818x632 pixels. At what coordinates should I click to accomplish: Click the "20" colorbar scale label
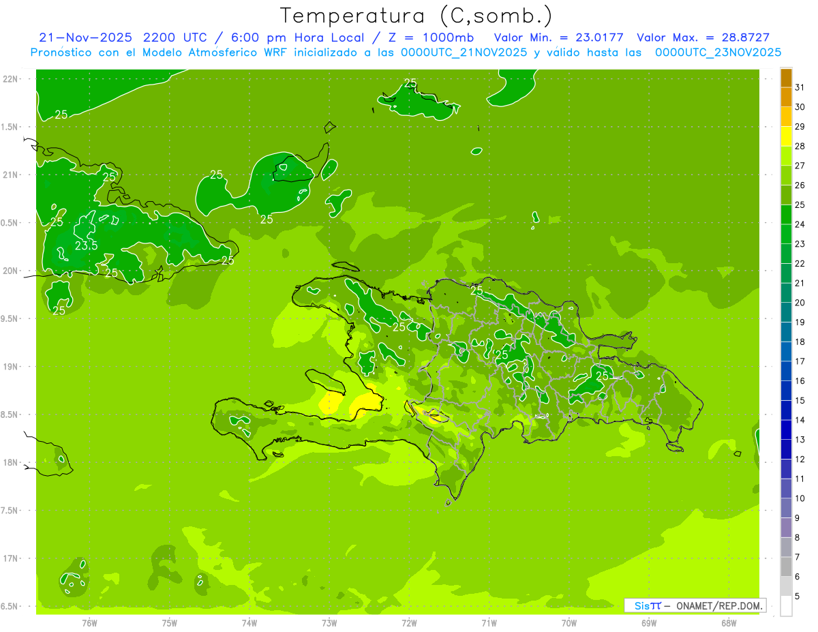click(x=800, y=303)
